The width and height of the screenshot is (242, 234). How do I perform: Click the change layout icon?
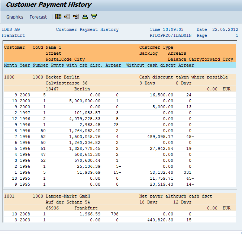point(67,17)
